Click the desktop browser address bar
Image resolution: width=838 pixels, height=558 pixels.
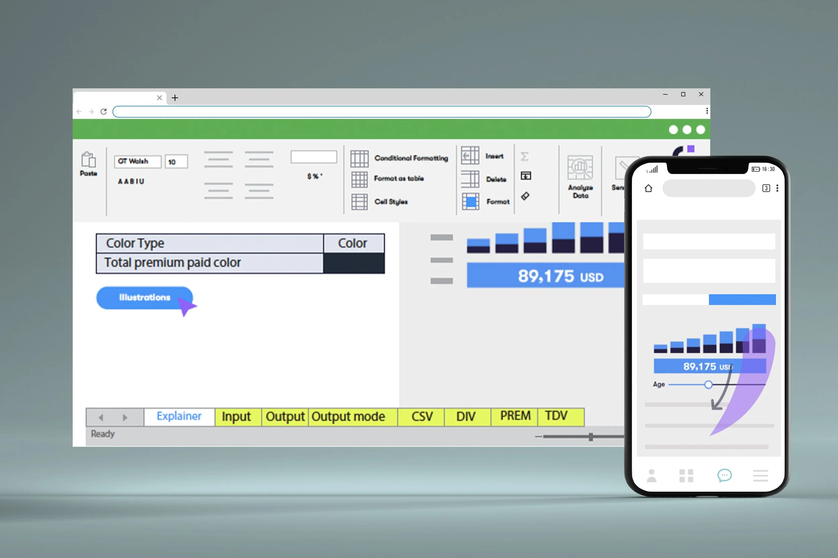pyautogui.click(x=381, y=112)
